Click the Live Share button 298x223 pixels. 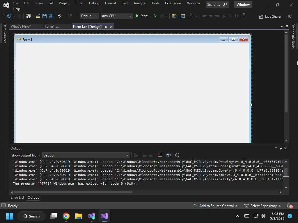pyautogui.click(x=270, y=17)
